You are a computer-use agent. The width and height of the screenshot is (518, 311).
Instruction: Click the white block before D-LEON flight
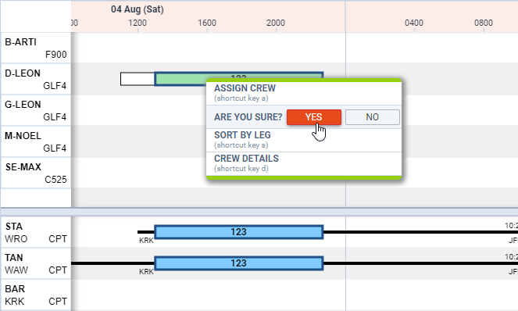pos(138,79)
